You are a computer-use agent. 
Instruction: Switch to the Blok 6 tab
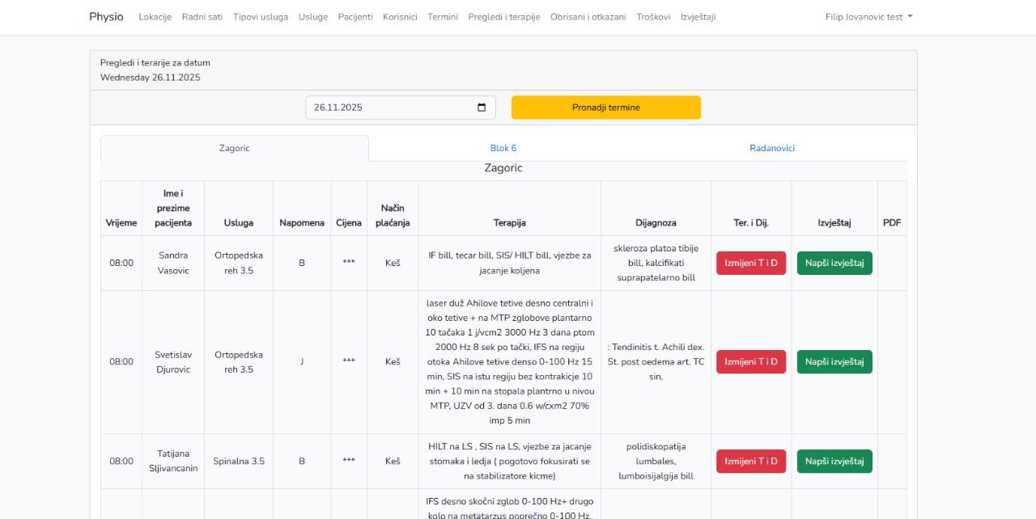pos(503,149)
